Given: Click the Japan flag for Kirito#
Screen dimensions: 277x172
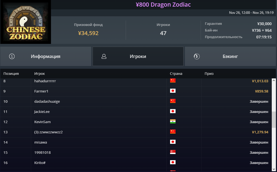Looking at the screenshot, I should coord(173,162).
